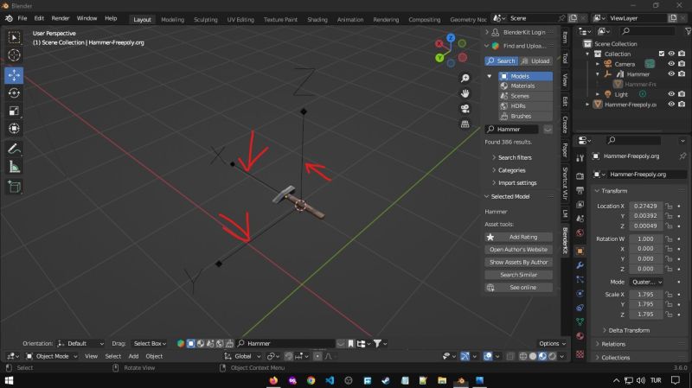Hide the Light object (eye icon)

point(671,94)
